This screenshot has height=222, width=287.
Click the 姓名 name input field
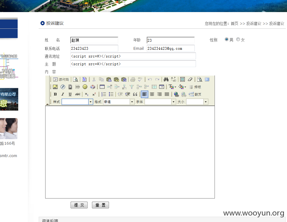(94, 40)
